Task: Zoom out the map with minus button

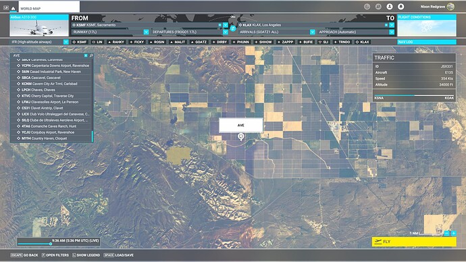Action: 446,234
